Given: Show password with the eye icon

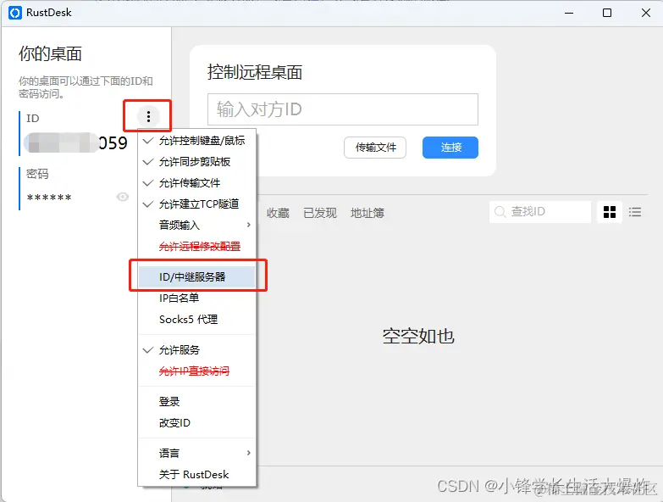Looking at the screenshot, I should click(x=123, y=197).
